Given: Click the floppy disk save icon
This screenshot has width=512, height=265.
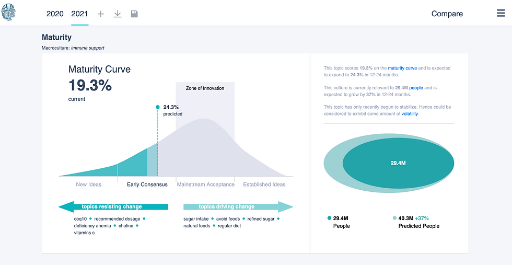Looking at the screenshot, I should [134, 14].
